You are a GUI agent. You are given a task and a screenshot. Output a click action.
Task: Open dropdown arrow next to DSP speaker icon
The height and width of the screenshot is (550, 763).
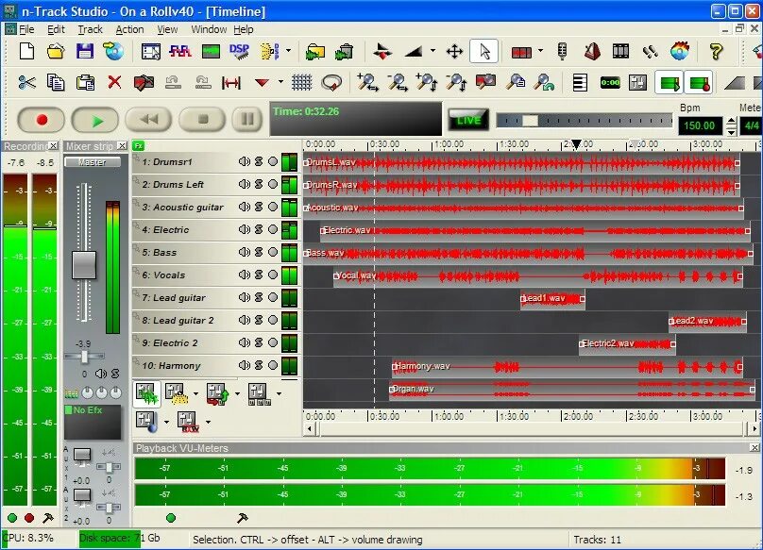(x=289, y=50)
